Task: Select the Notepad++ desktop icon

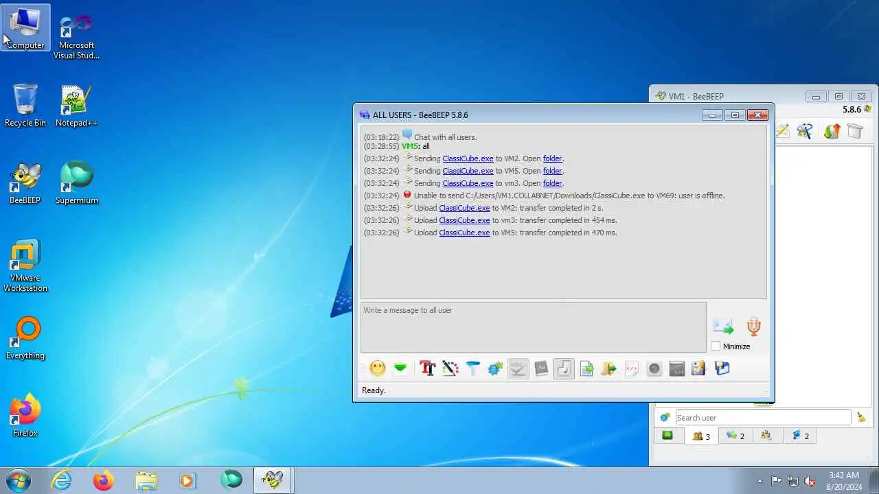Action: click(x=77, y=106)
